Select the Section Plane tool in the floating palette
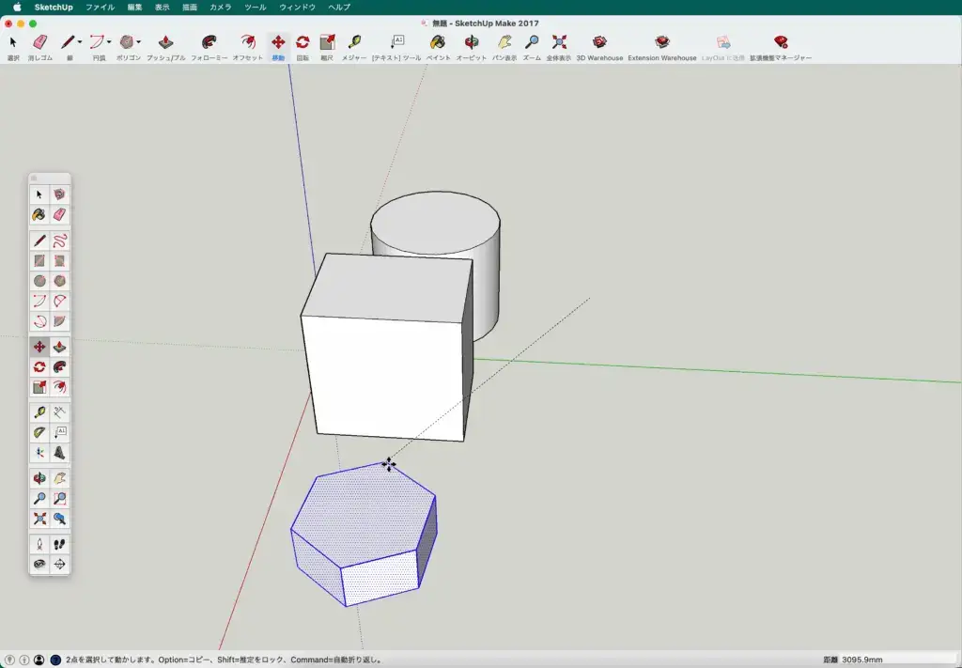 59,565
